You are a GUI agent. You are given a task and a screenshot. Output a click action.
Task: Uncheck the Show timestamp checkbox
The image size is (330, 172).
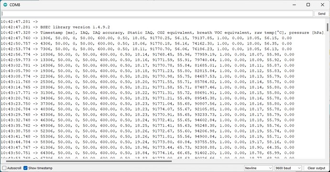25,168
